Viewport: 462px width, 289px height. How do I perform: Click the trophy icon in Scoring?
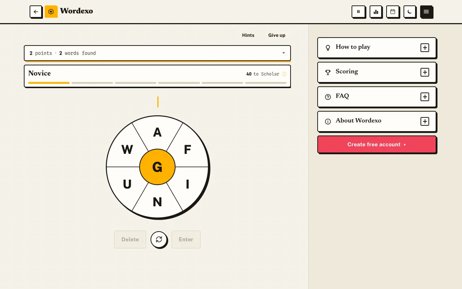click(x=328, y=72)
